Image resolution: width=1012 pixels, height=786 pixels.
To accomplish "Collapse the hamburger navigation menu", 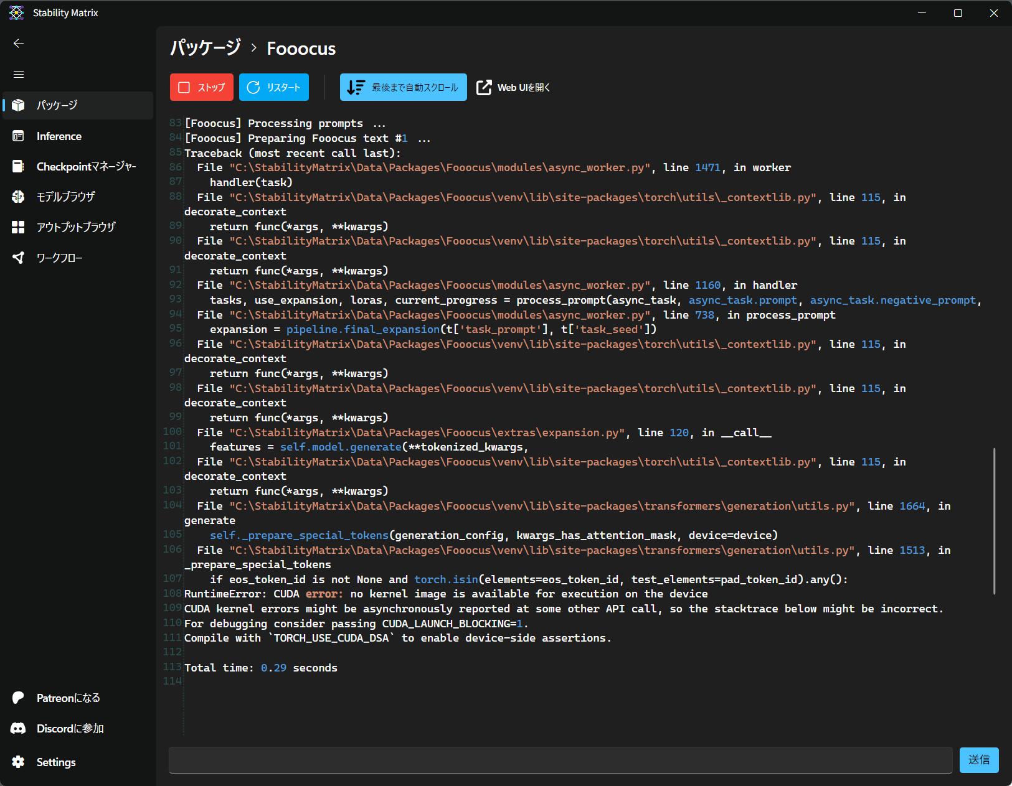I will 19,75.
